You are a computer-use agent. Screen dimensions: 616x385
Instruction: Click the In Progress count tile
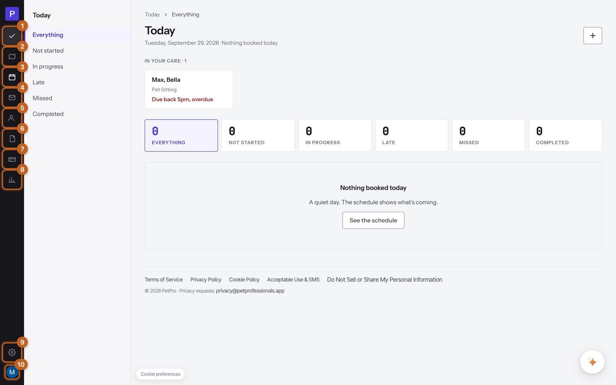[x=335, y=136]
